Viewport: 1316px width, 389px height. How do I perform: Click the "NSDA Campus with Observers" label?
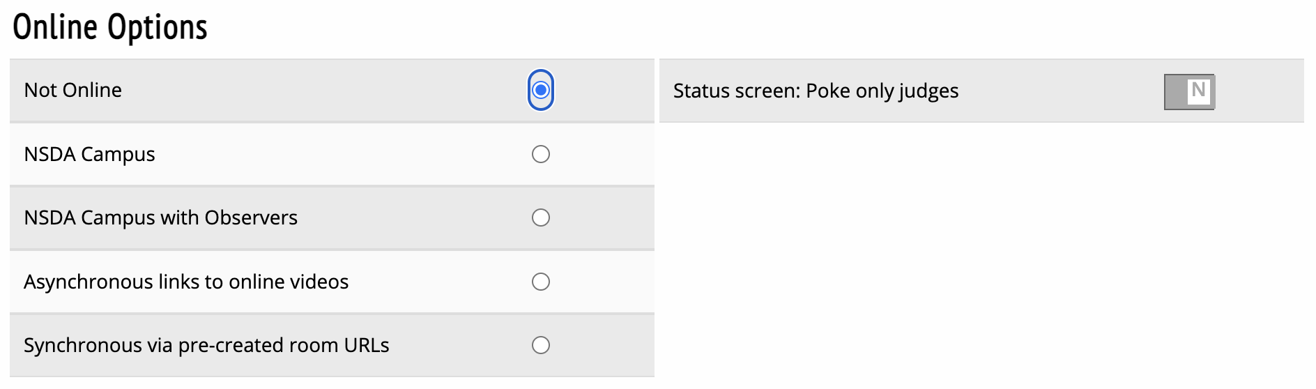(160, 218)
